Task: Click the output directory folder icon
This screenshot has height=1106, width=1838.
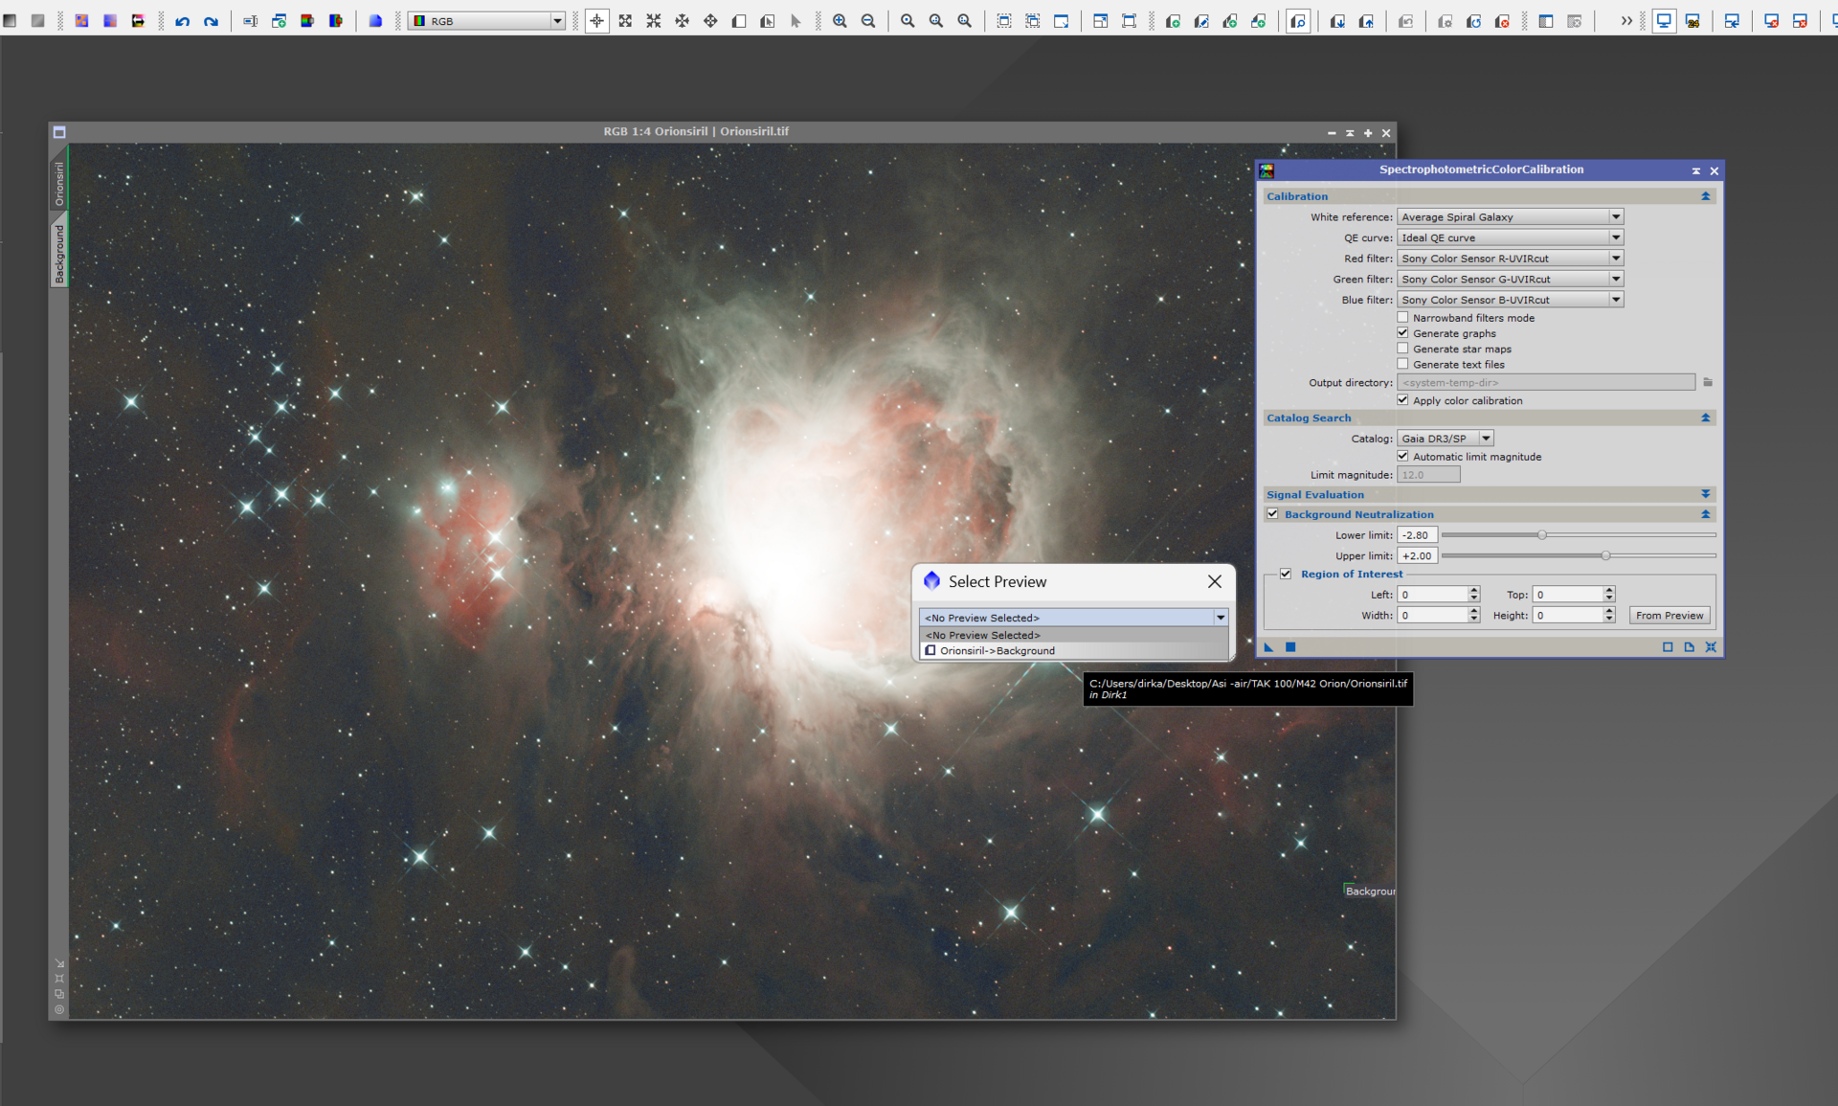Action: pos(1708,382)
